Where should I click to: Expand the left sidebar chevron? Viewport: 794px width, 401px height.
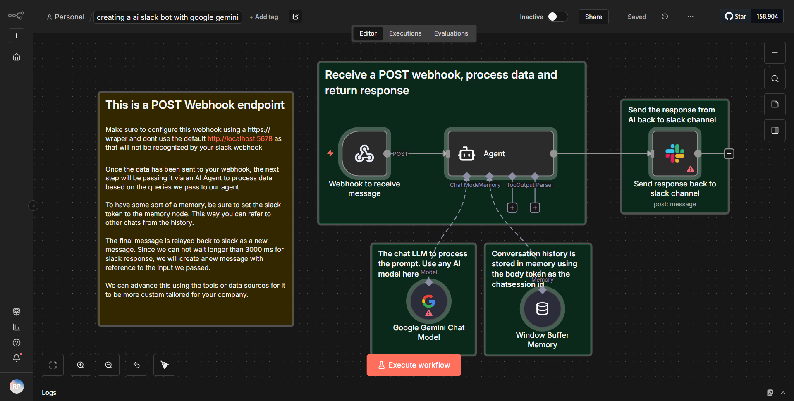pyautogui.click(x=33, y=205)
